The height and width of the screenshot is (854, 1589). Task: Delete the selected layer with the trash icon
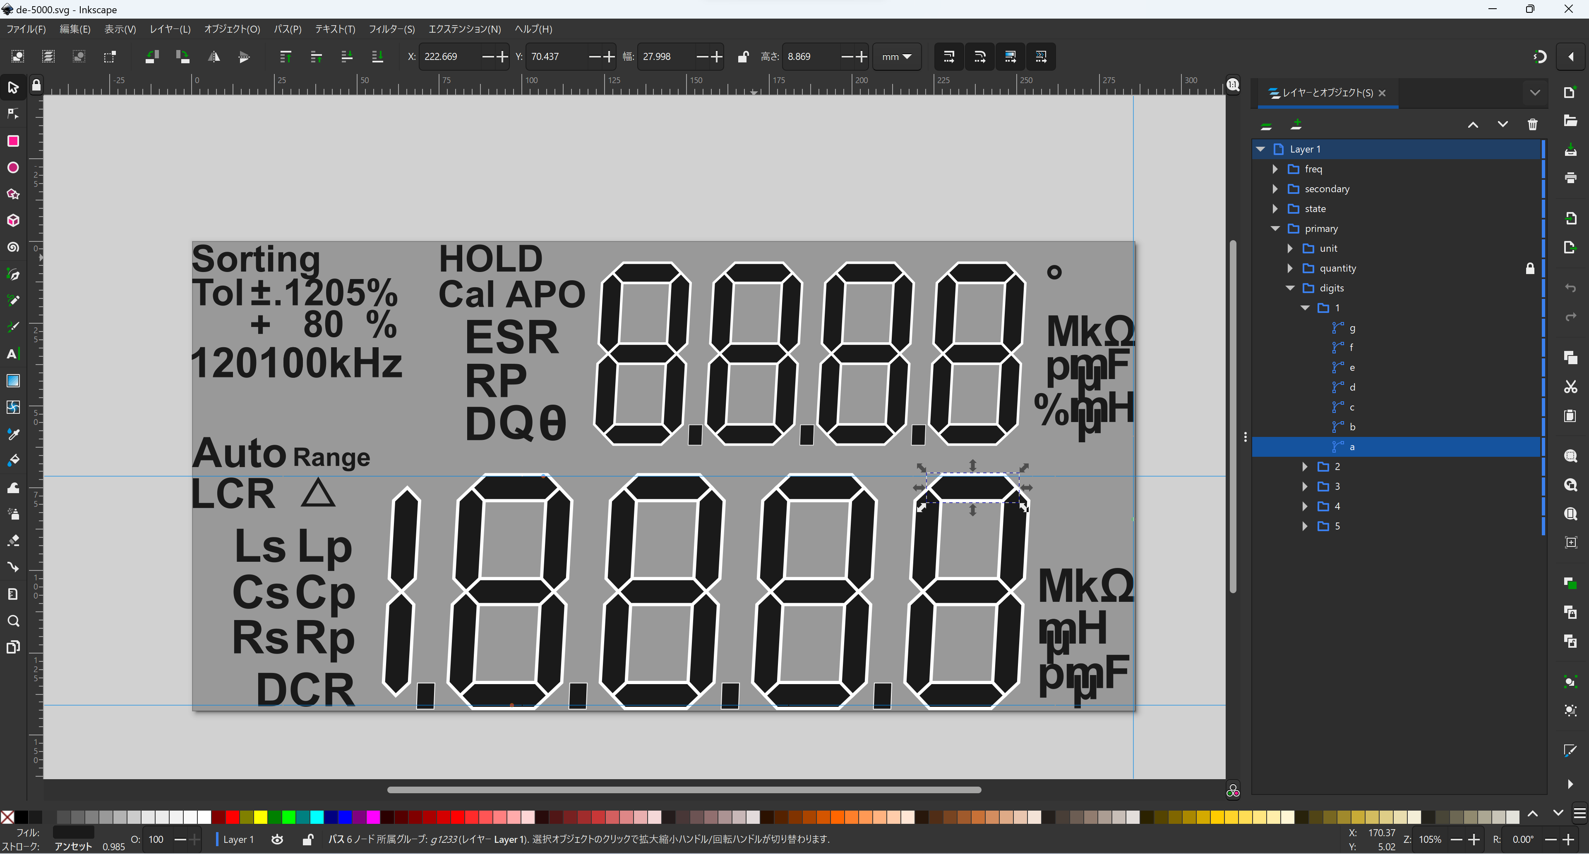pyautogui.click(x=1532, y=125)
